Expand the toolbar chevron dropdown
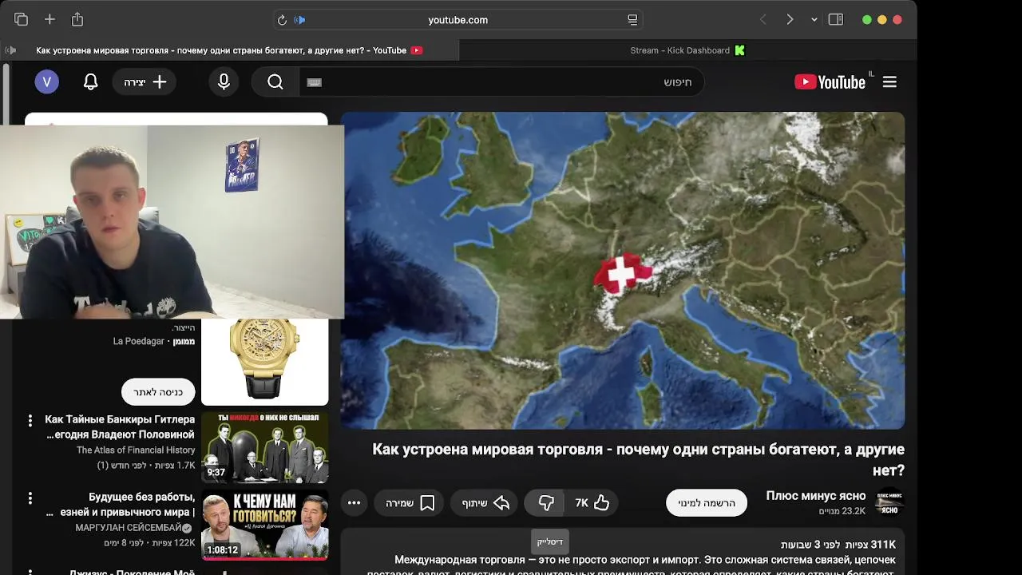Screen dimensions: 1022x575 click(814, 20)
